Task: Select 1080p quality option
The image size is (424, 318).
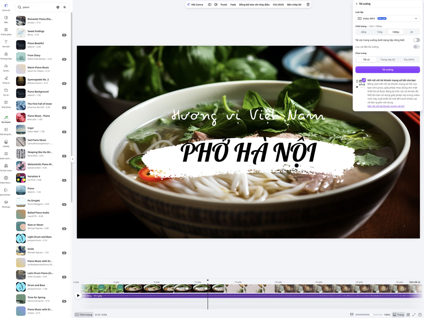Action: pyautogui.click(x=396, y=32)
